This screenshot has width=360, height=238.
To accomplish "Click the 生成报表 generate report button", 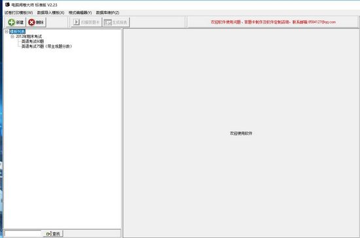I will click(116, 22).
